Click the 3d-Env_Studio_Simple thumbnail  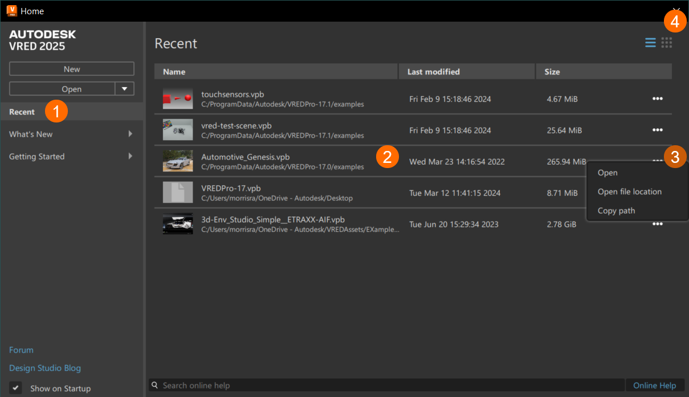(x=178, y=224)
